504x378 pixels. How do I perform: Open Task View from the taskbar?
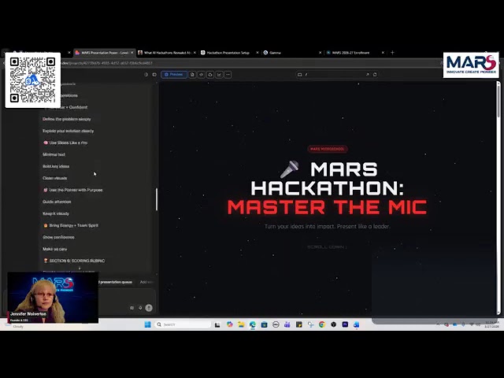[217, 324]
